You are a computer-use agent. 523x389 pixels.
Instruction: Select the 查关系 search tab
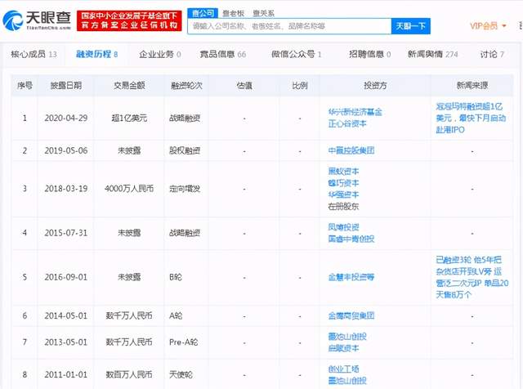tap(263, 13)
